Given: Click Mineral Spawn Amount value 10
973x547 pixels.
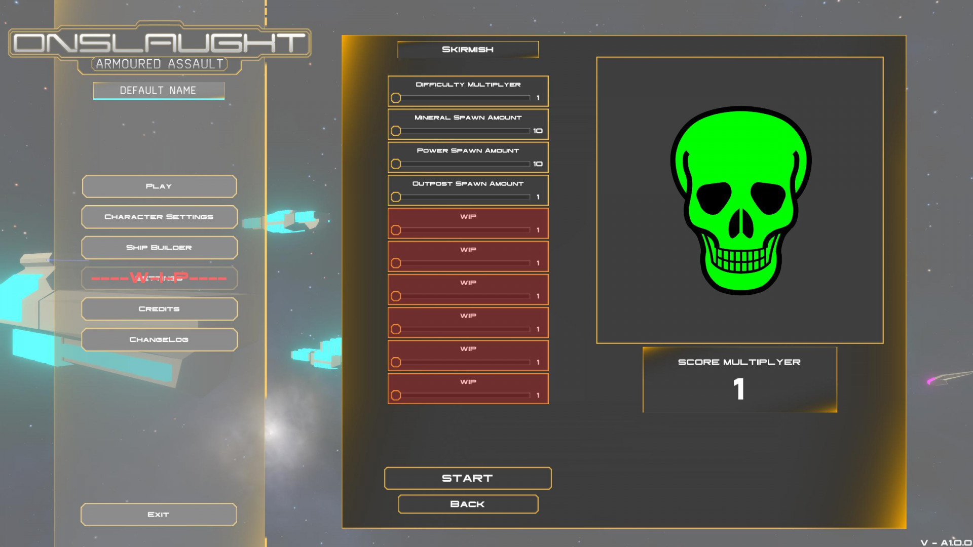Looking at the screenshot, I should point(538,131).
